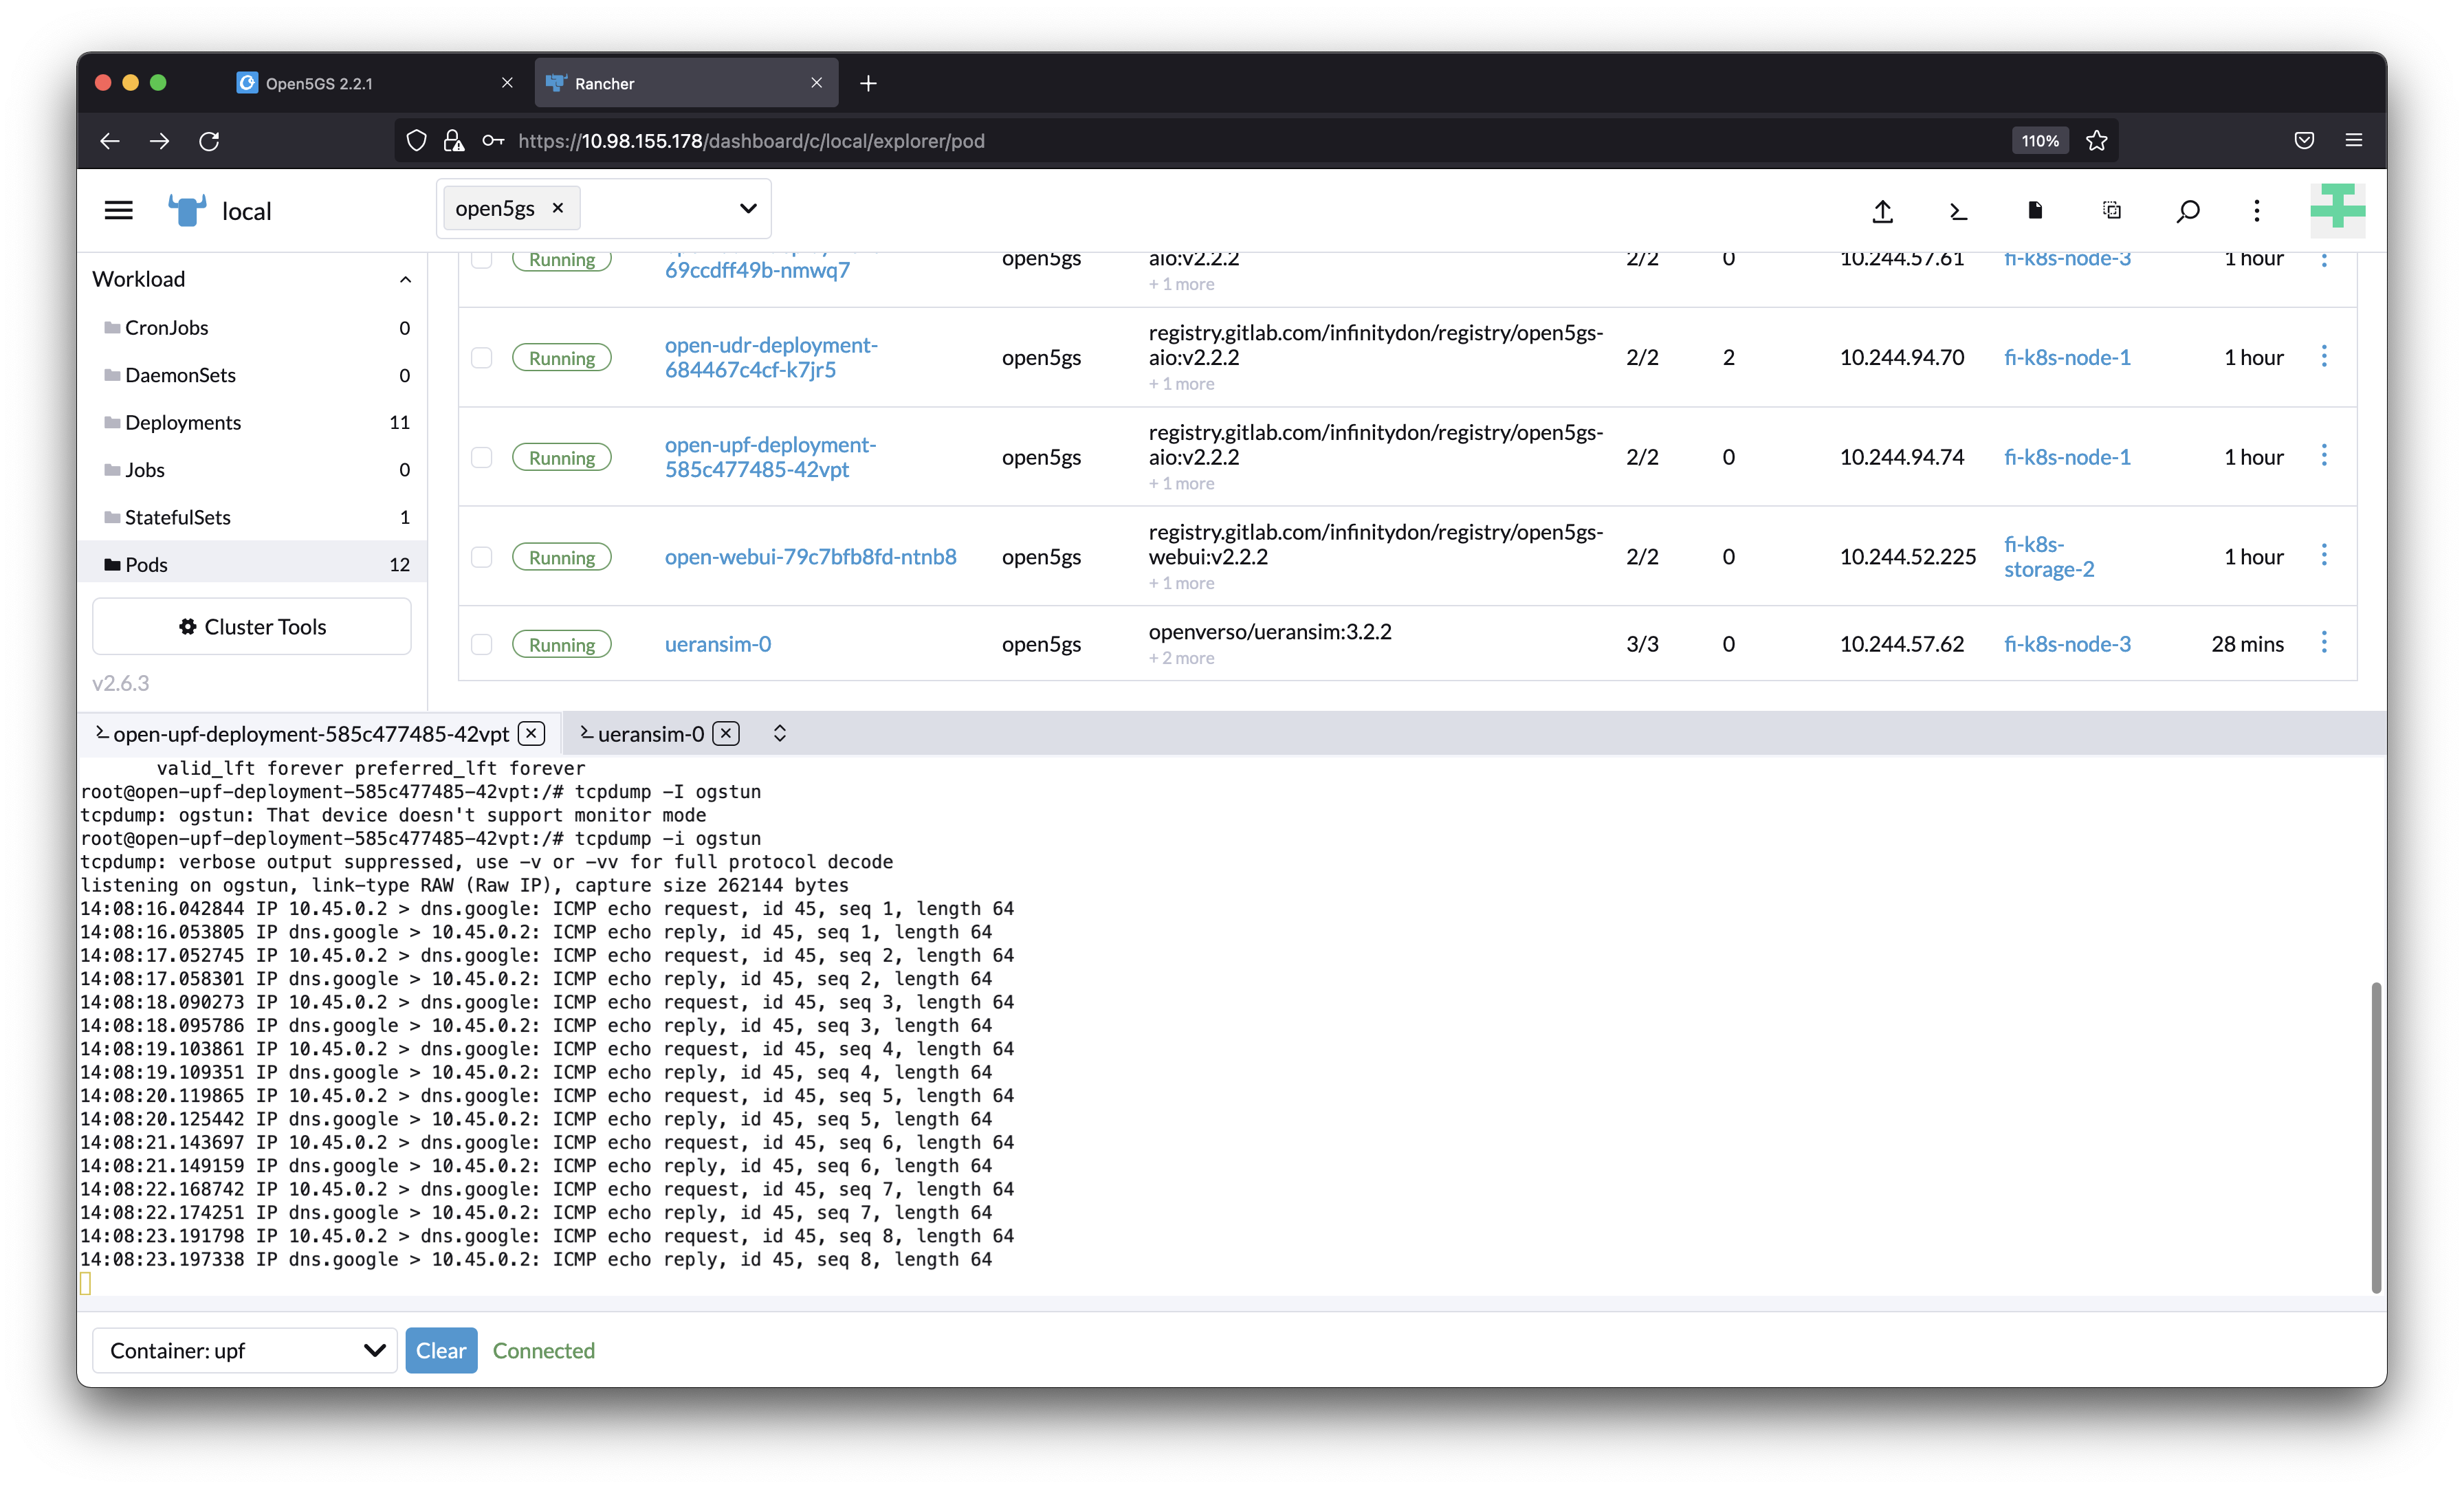Open the Pocket save icon
2464x1489 pixels.
[2304, 141]
